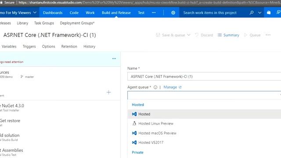Switch to the Retention tab
This screenshot has width=281, height=158.
69,47
